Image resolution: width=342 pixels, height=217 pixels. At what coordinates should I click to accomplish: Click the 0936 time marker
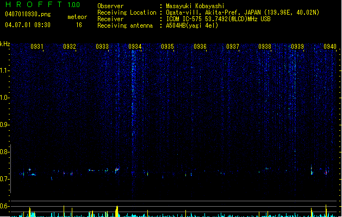pos(200,47)
